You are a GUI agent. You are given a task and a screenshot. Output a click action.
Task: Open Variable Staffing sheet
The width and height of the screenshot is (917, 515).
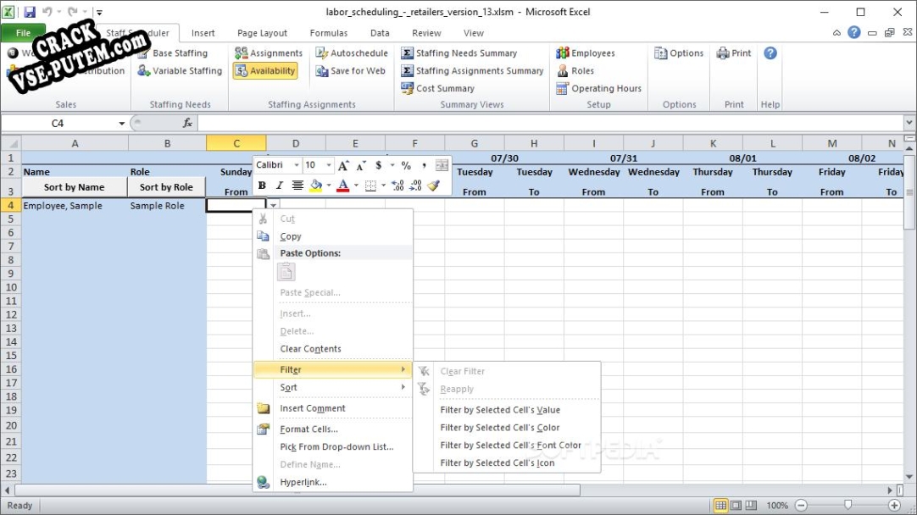tap(180, 71)
